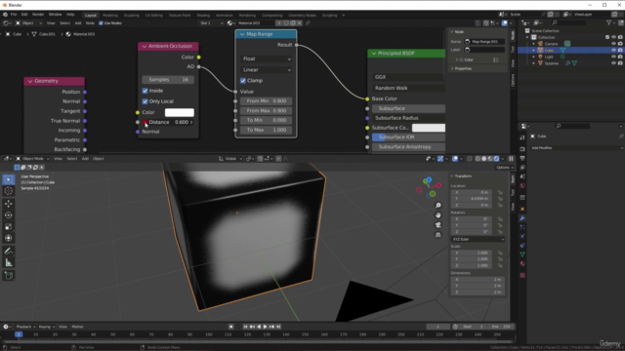Switch to the Shading workspace tab
Viewport: 625px width, 351px height.
coord(203,16)
